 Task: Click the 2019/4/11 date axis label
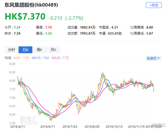(17, 127)
